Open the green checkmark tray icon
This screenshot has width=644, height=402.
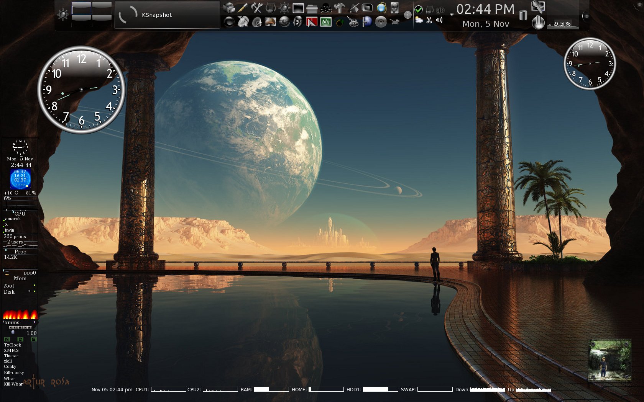point(419,10)
